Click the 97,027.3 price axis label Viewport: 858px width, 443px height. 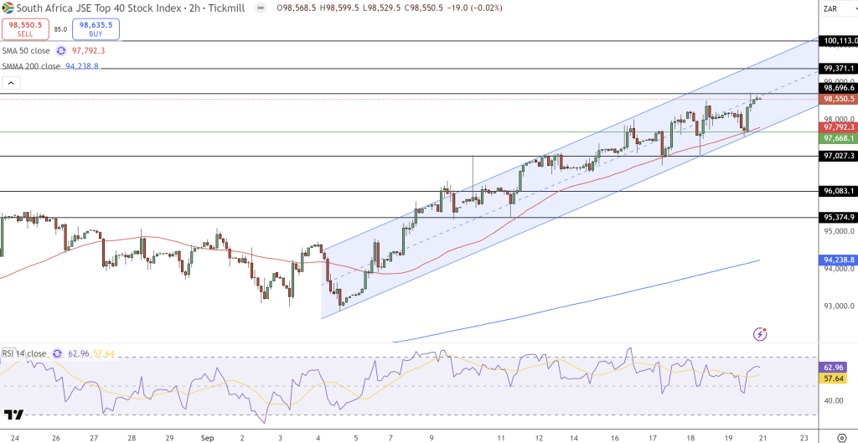coord(838,156)
